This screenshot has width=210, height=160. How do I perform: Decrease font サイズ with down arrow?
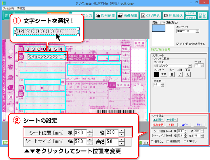pyautogui.click(x=202, y=66)
